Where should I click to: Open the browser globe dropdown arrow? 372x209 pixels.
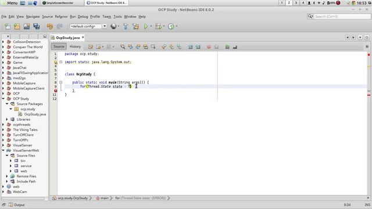[x=119, y=26]
